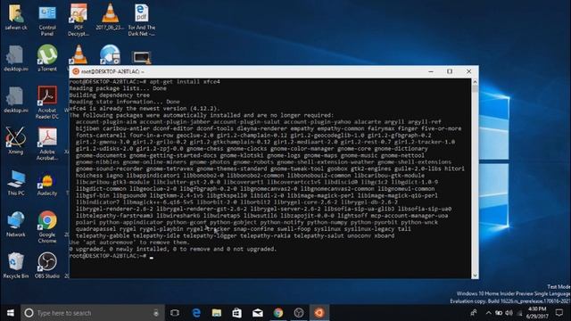Launch OBS Studio desktop shortcut
Image resolution: width=571 pixels, height=321 pixels.
tap(47, 265)
